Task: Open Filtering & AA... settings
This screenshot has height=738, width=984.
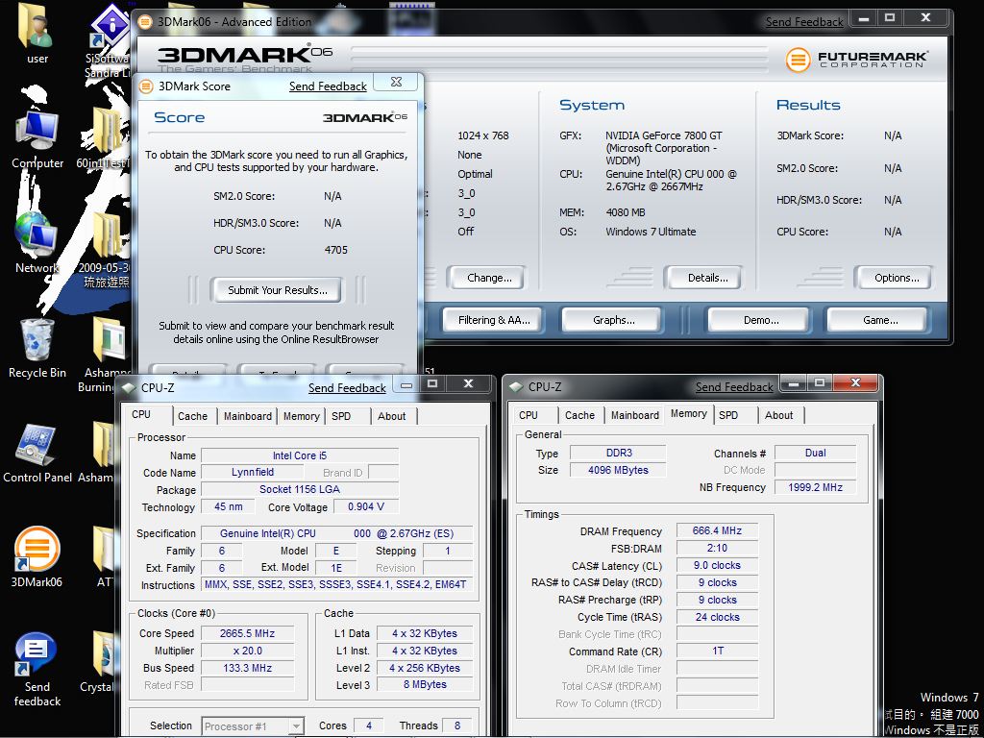Action: (494, 320)
